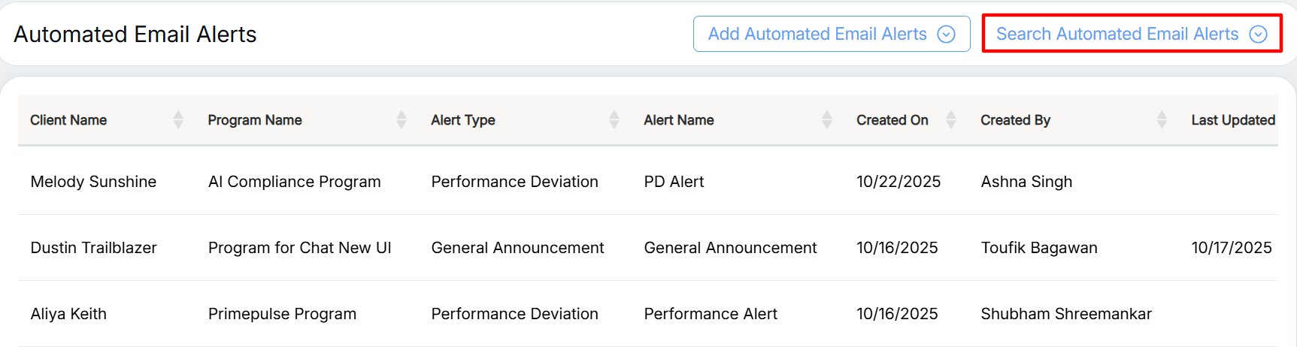
Task: Click sort icon in Client Name column
Action: [x=178, y=119]
